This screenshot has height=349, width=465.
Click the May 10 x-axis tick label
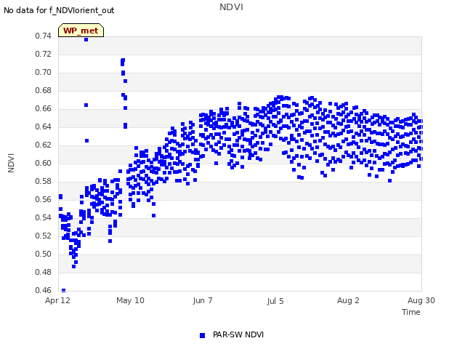click(130, 300)
